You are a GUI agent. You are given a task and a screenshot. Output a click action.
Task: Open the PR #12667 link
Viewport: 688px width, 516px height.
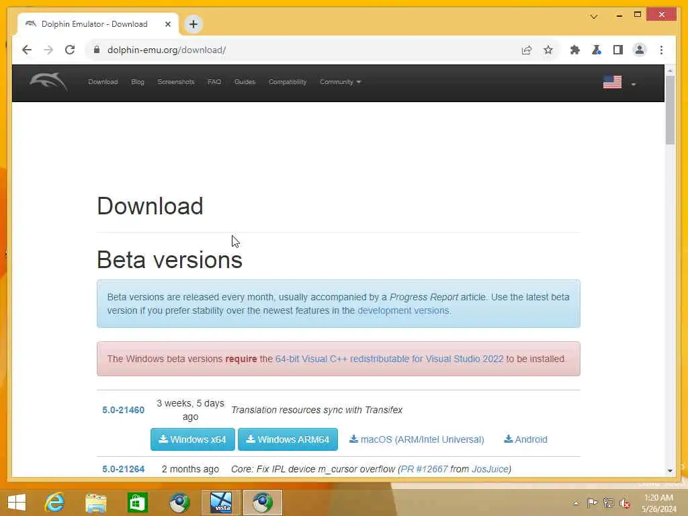point(425,469)
